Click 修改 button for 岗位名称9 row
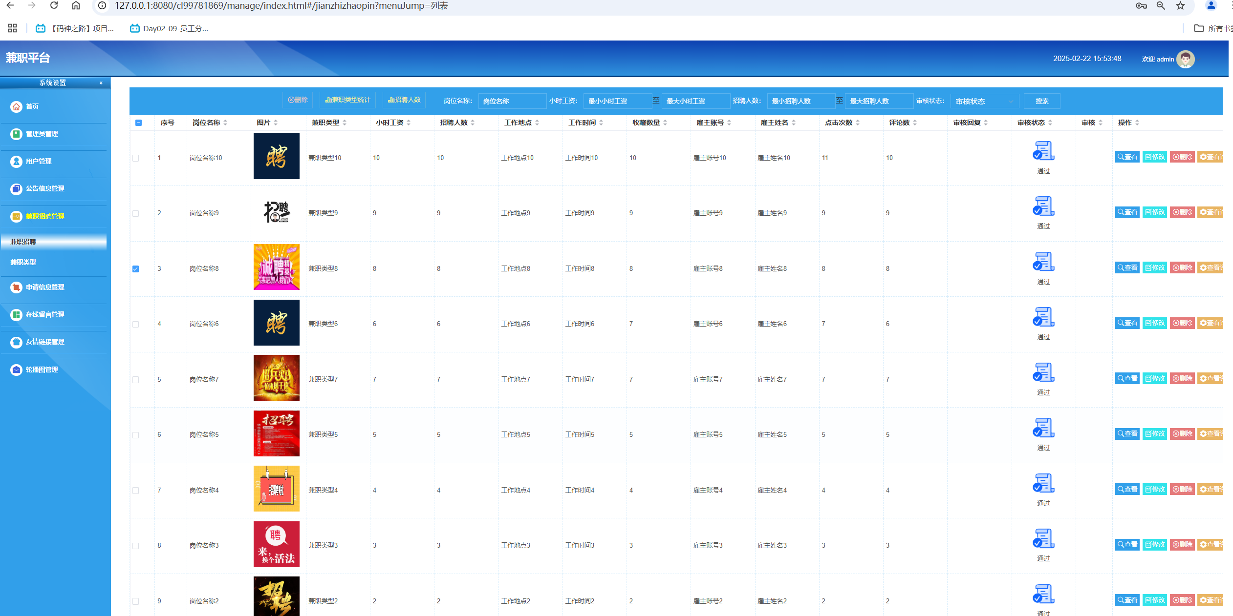Screen dimensions: 1233x616 click(x=1154, y=212)
